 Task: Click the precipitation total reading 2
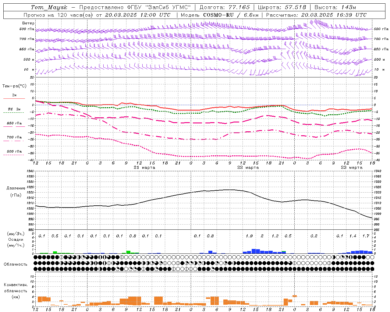262,236
